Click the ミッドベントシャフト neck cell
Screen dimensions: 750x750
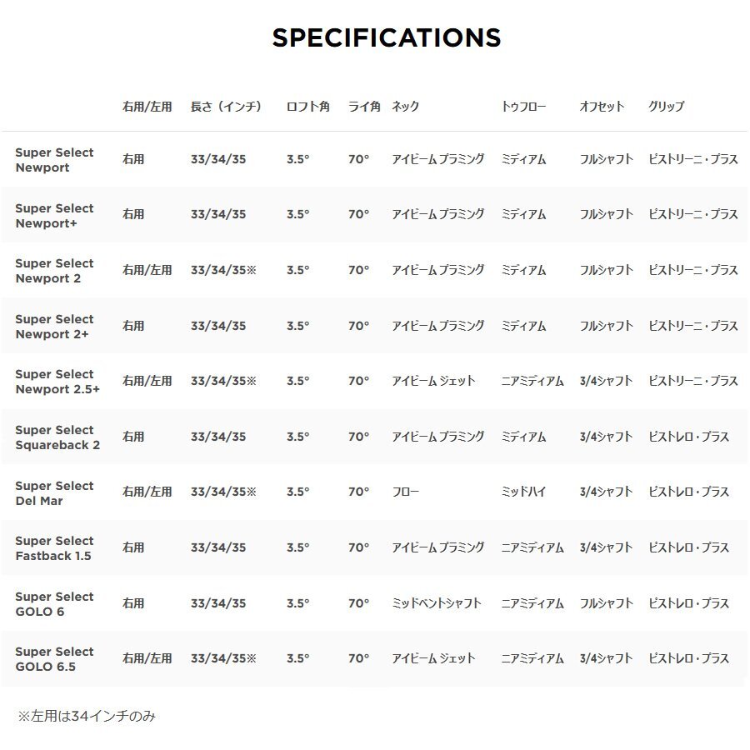coord(436,602)
